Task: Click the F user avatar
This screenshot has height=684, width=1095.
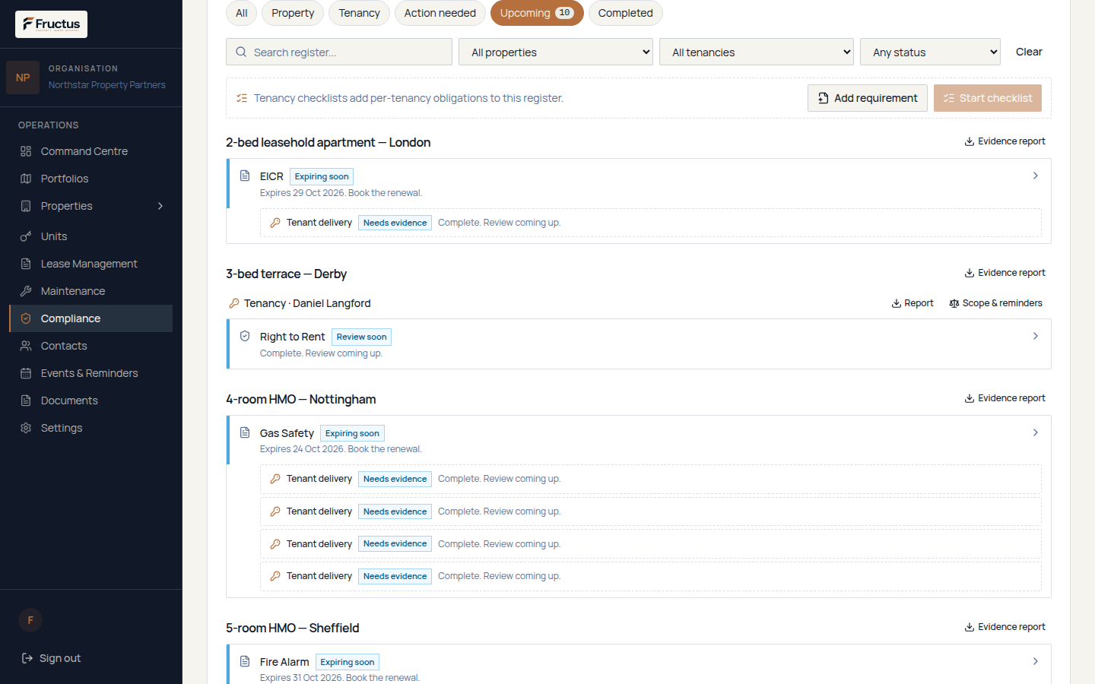Action: click(30, 620)
